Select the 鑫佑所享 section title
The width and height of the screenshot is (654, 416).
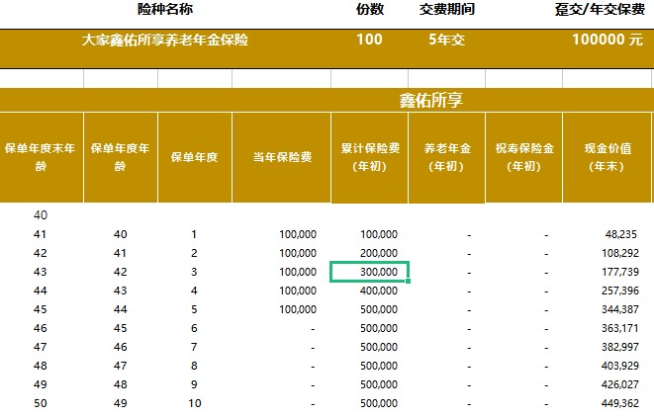(430, 100)
